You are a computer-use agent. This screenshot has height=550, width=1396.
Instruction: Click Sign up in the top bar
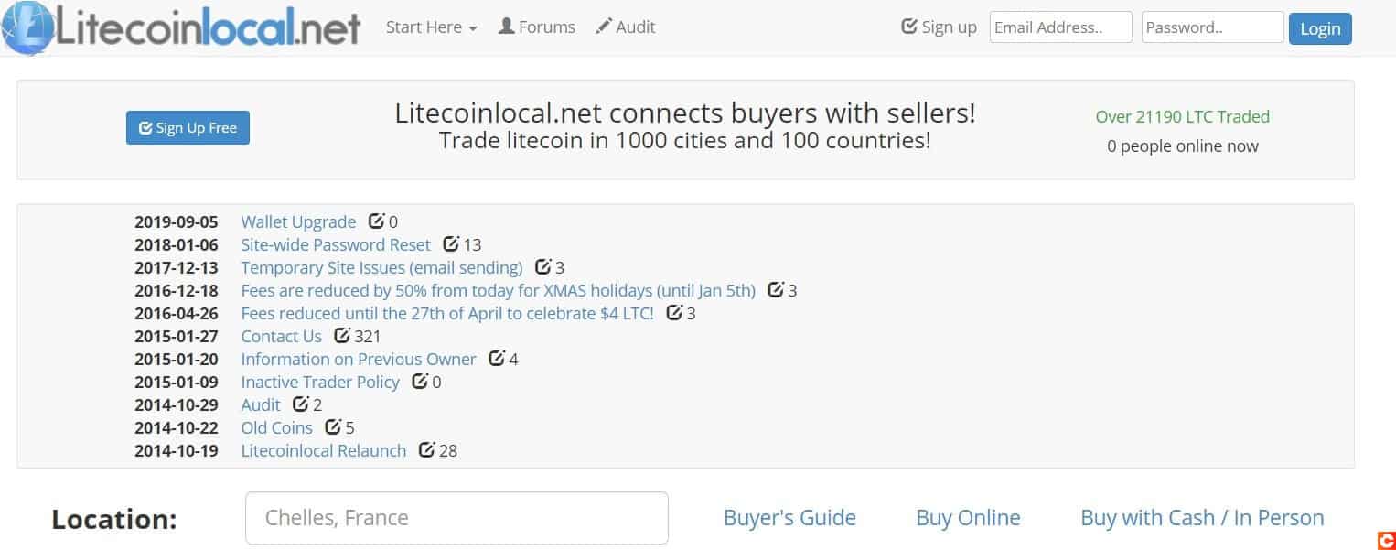click(940, 27)
